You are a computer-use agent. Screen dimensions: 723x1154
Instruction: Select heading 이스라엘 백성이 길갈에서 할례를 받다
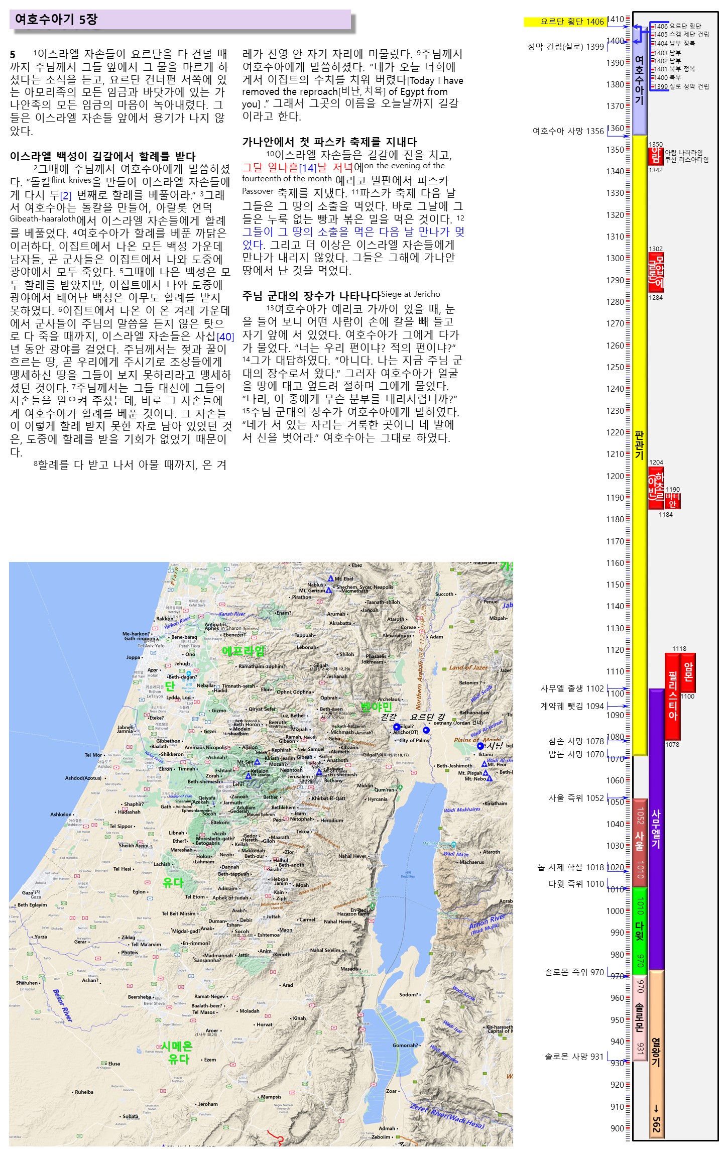pos(102,156)
